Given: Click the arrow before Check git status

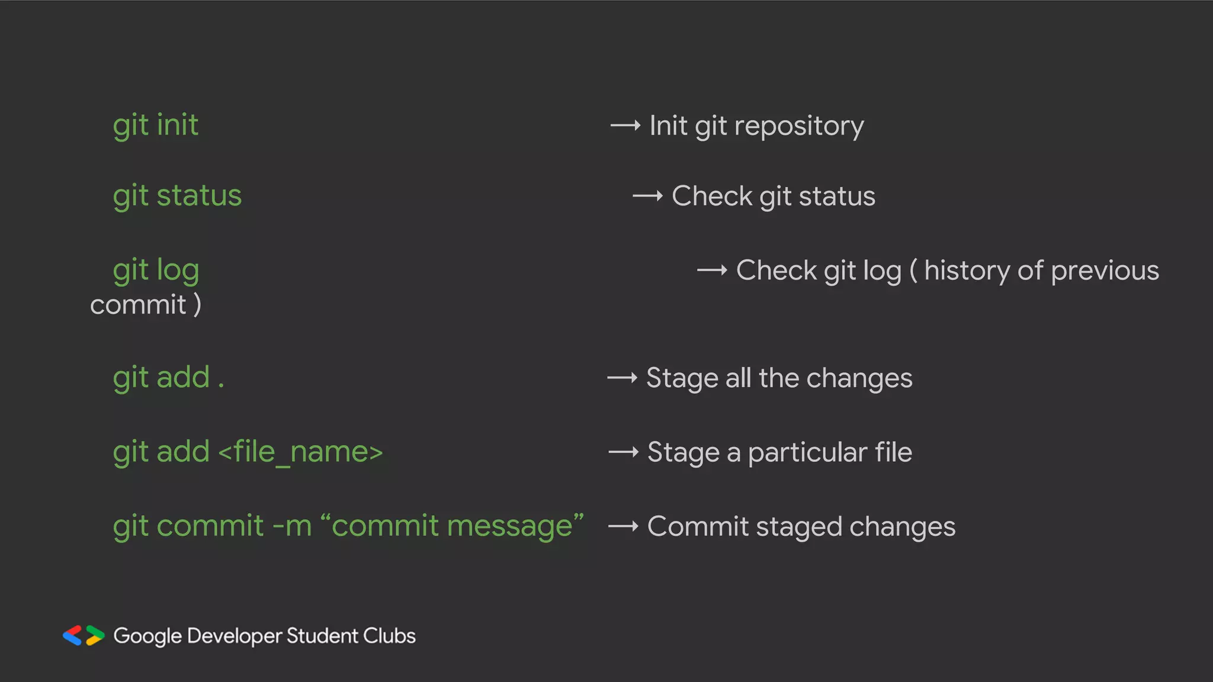Looking at the screenshot, I should [x=647, y=196].
